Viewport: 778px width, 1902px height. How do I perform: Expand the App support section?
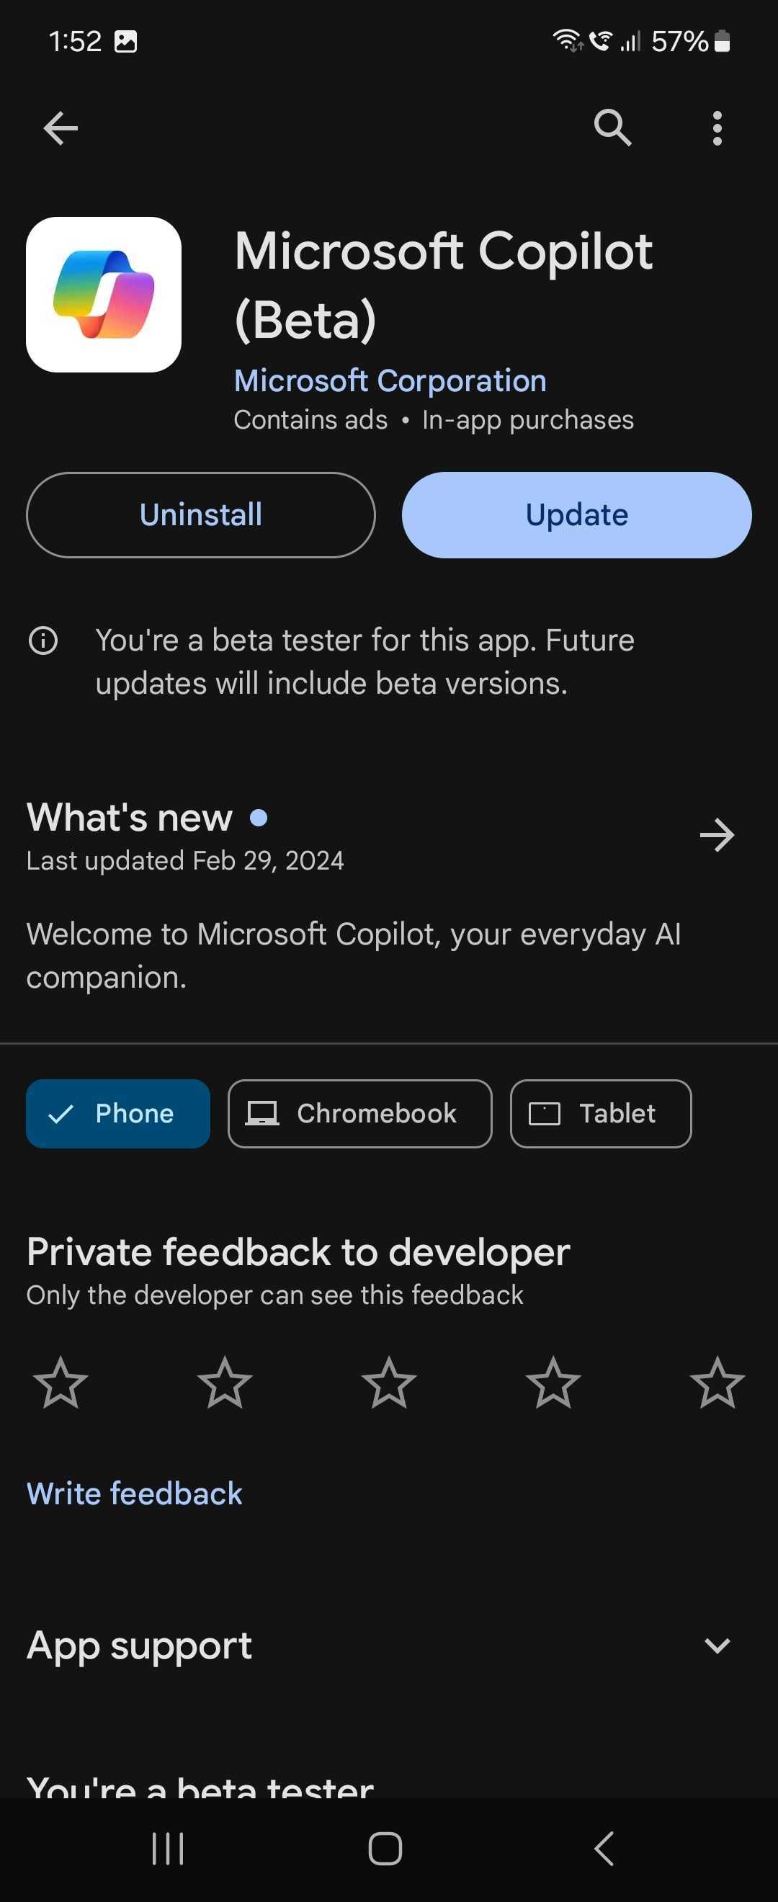[717, 1646]
